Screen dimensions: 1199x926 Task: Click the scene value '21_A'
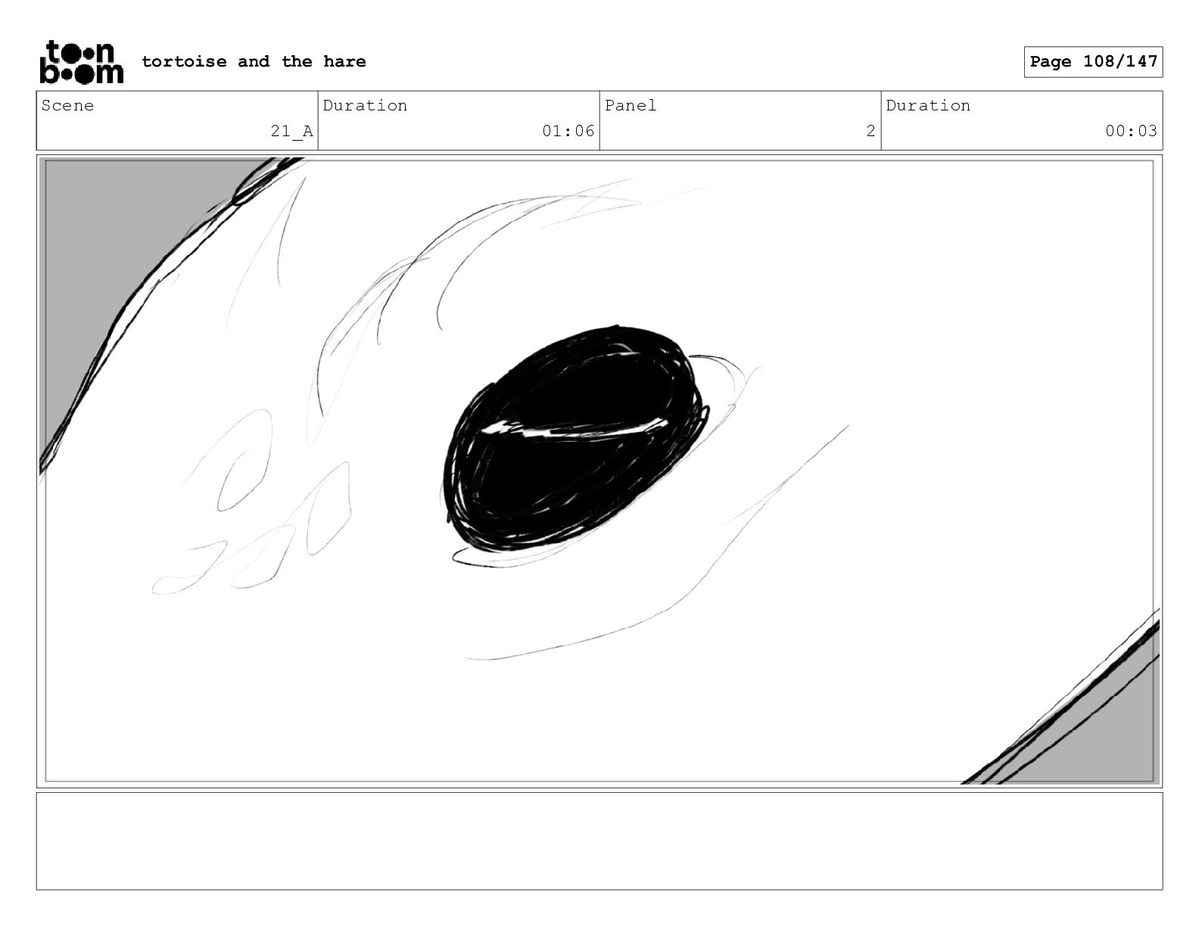point(291,132)
